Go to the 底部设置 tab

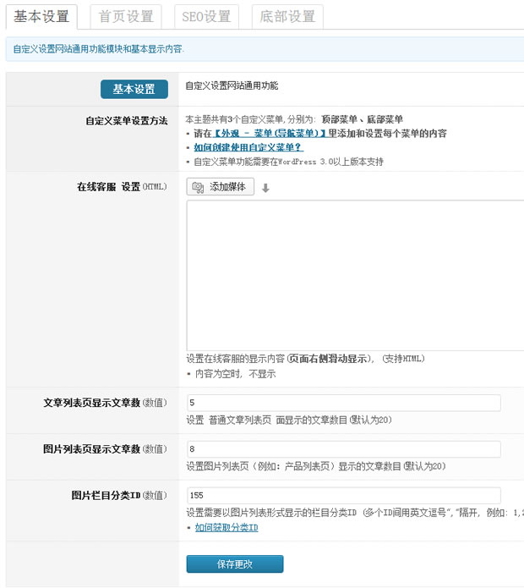(287, 16)
